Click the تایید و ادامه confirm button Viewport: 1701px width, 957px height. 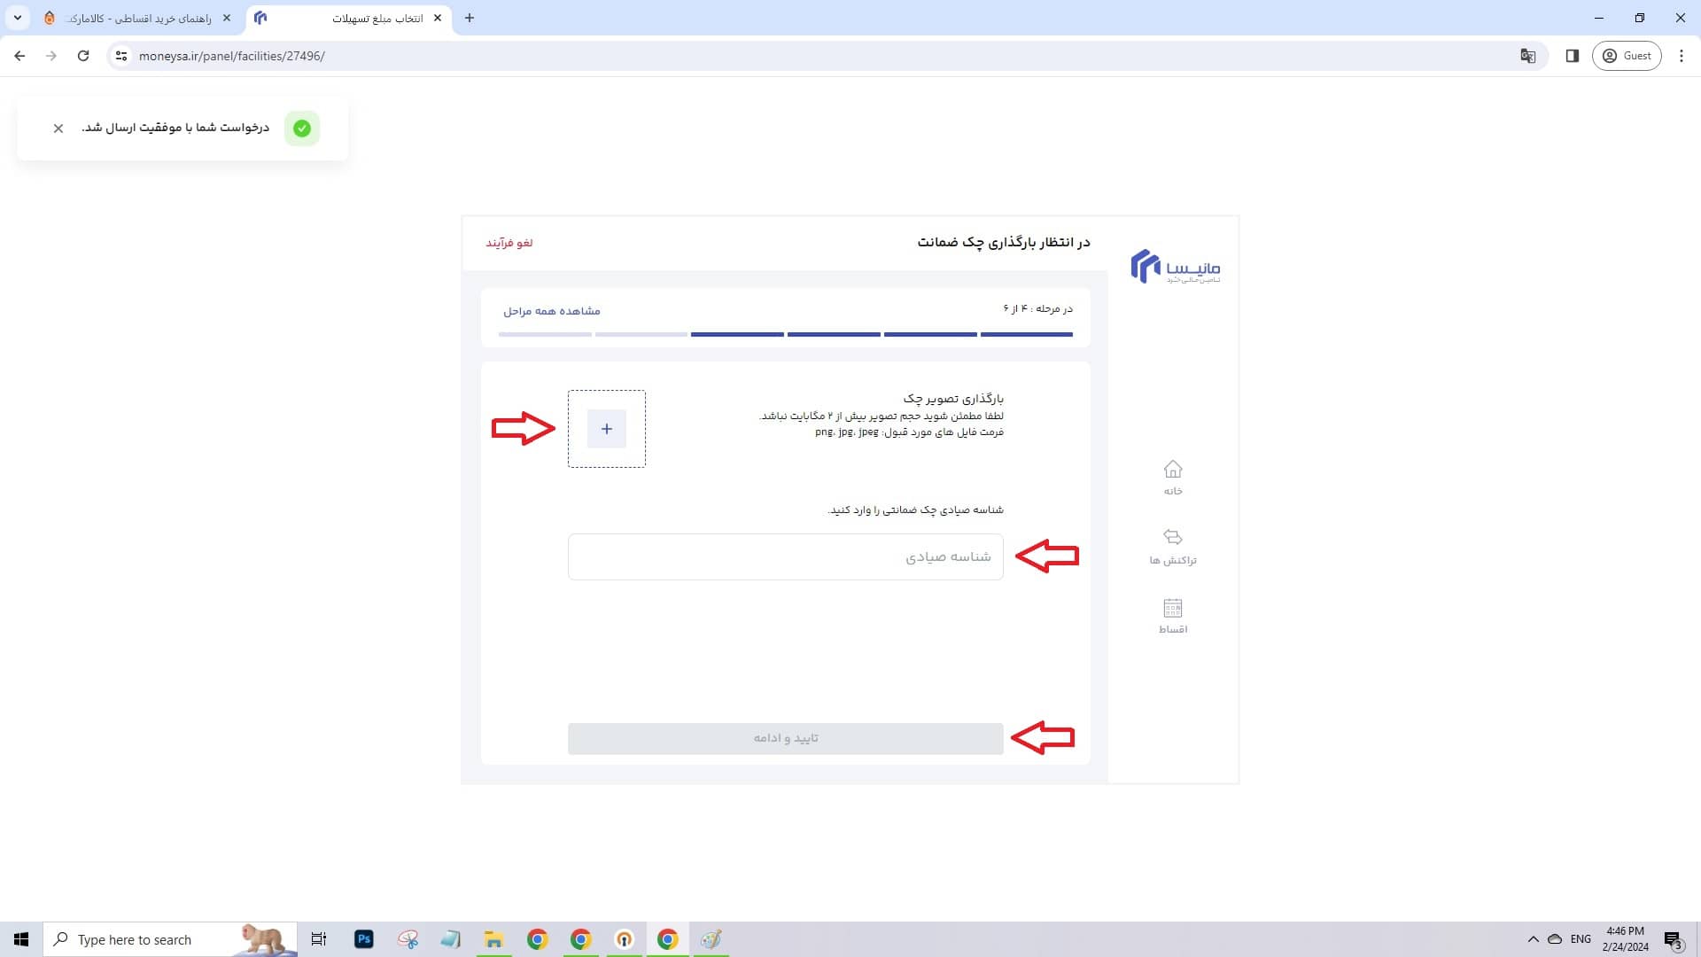785,737
